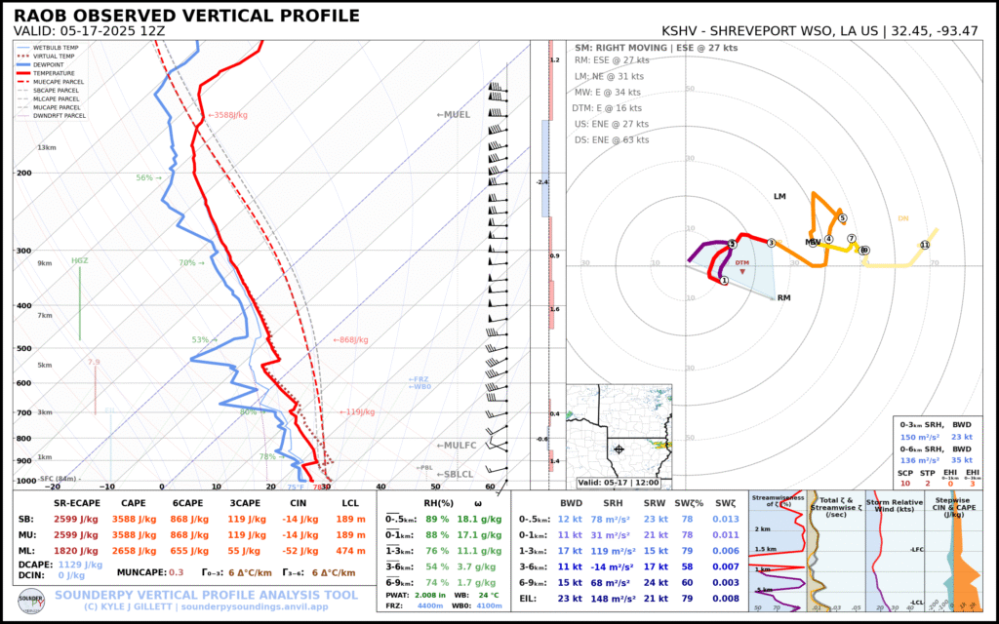
Task: Click the SounderPy logo in bottom-left corner
Action: pyautogui.click(x=31, y=600)
